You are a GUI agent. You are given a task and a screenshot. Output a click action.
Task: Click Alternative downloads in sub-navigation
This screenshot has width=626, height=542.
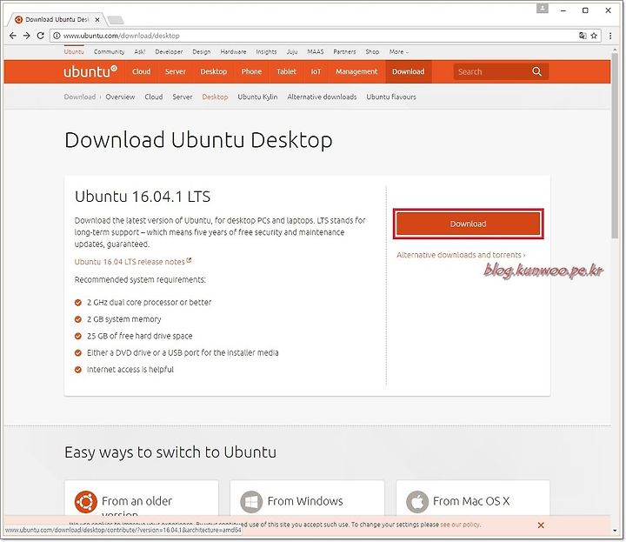click(x=322, y=97)
